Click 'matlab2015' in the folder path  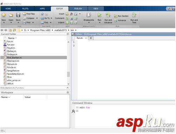click(x=61, y=30)
